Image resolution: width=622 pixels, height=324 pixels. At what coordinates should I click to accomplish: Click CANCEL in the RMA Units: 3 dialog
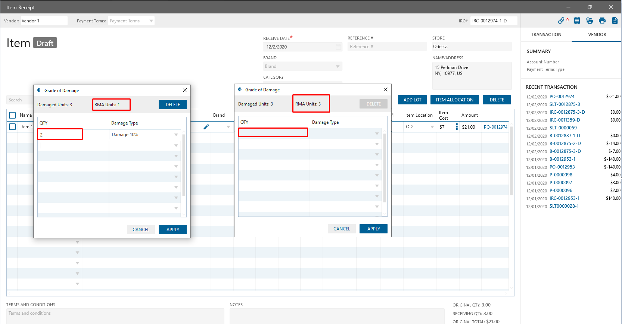342,229
